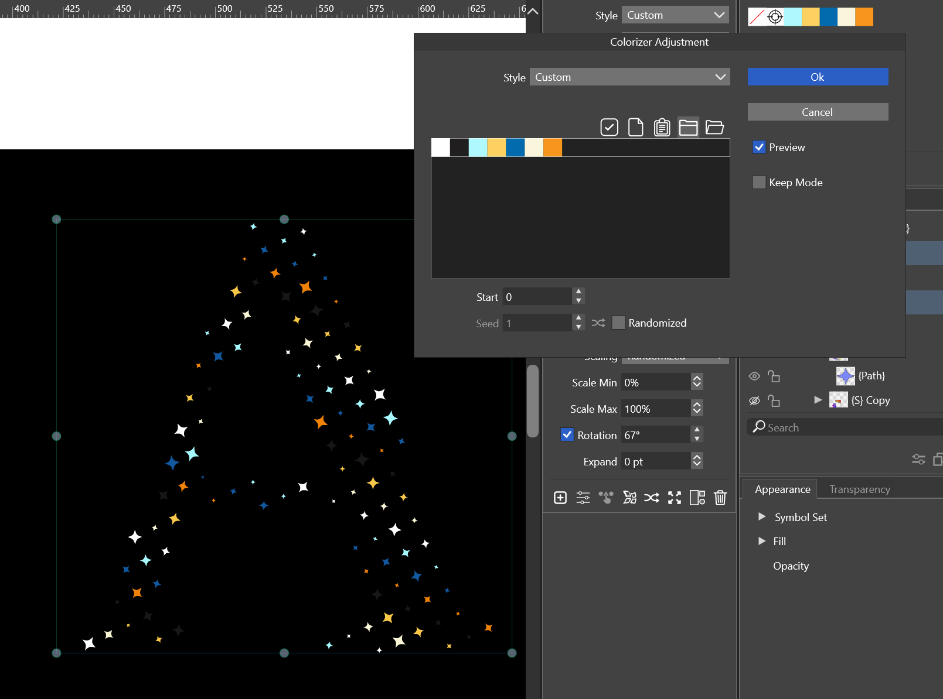Click the Cancel button

pos(818,112)
